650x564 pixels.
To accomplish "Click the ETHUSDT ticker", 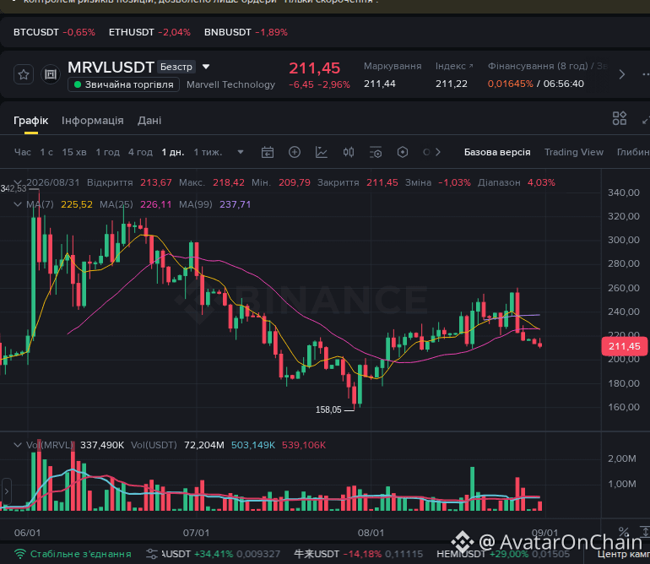I will point(149,32).
